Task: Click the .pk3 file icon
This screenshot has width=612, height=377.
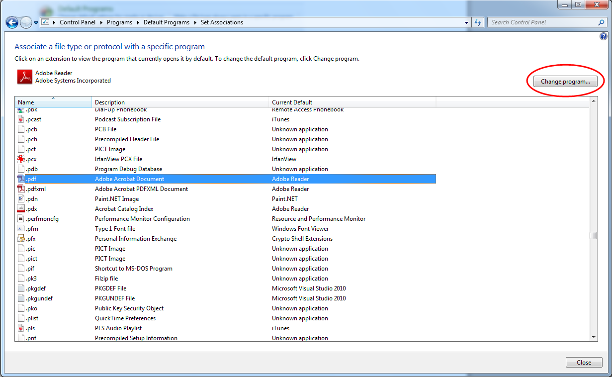Action: (x=21, y=279)
